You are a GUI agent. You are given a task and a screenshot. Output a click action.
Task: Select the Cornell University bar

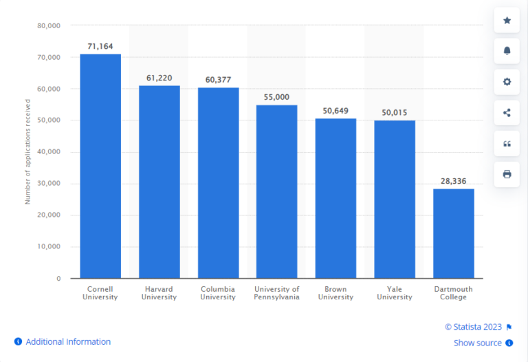click(100, 166)
